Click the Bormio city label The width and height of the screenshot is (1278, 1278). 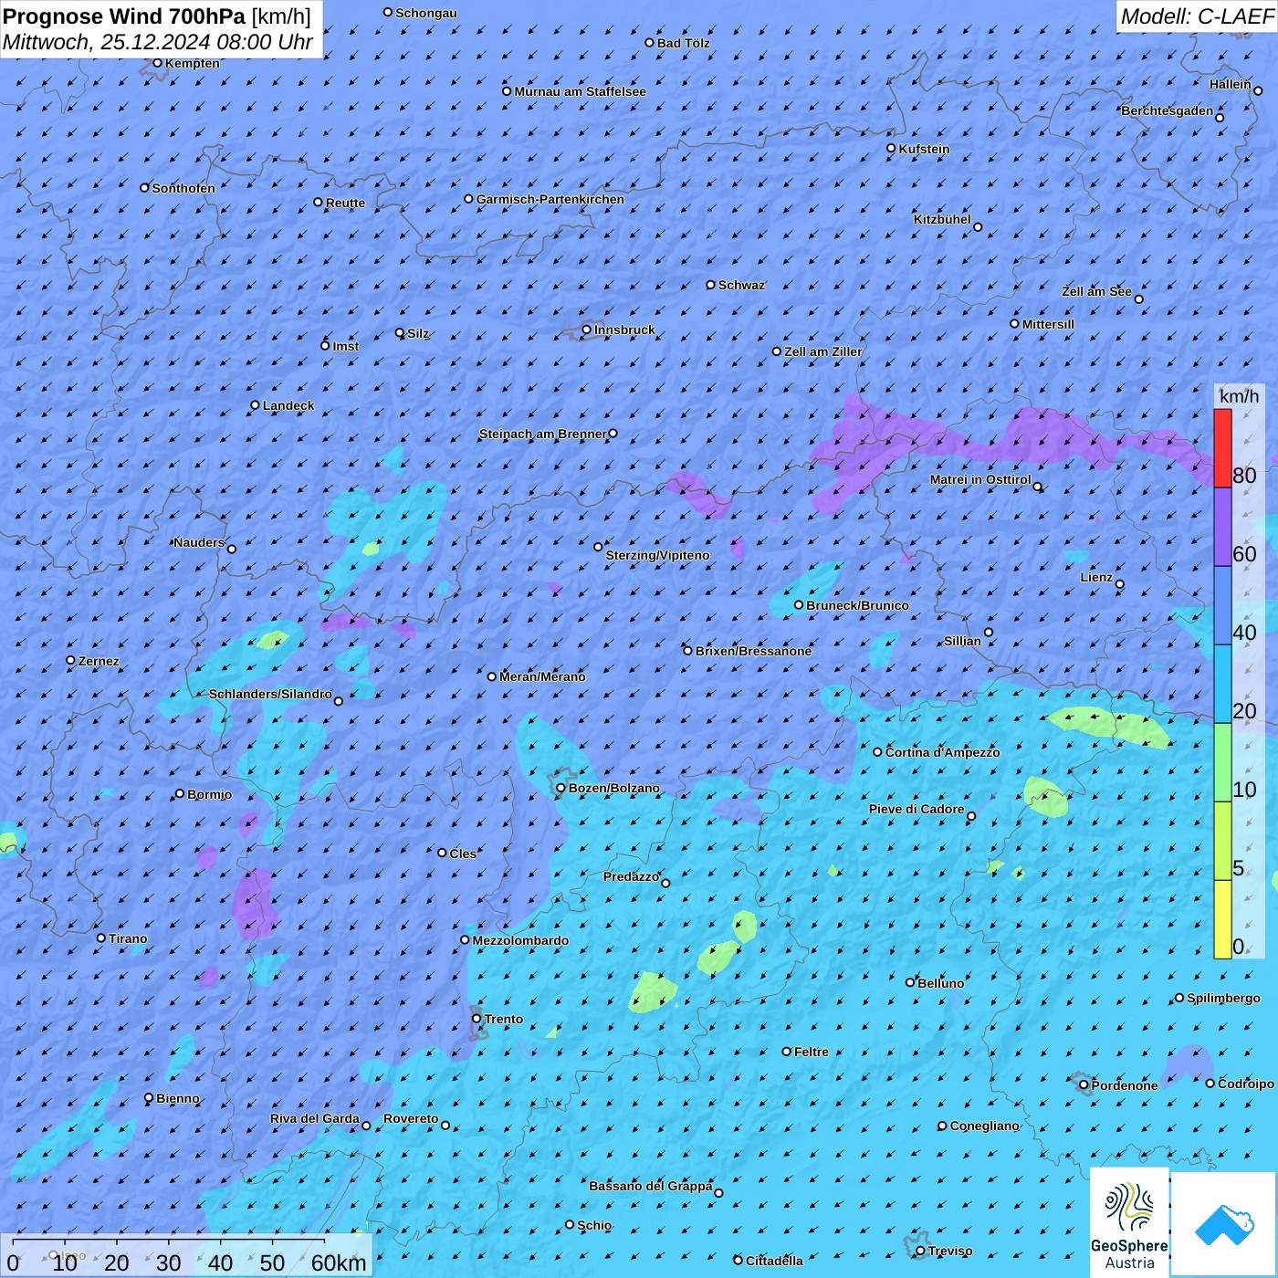tap(209, 794)
